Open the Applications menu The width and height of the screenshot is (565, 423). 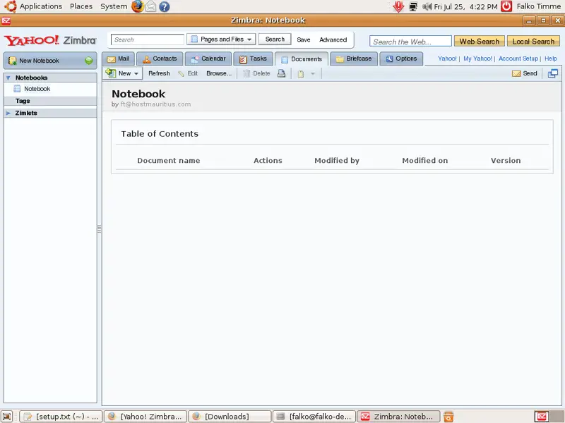(41, 6)
